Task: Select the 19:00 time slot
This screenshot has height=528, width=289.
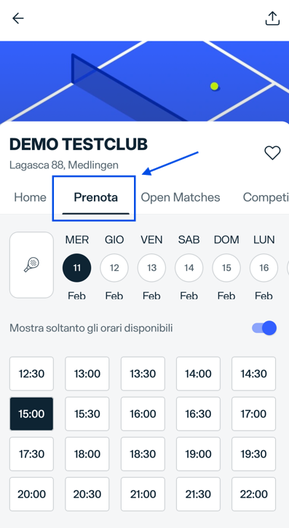Action: click(198, 454)
